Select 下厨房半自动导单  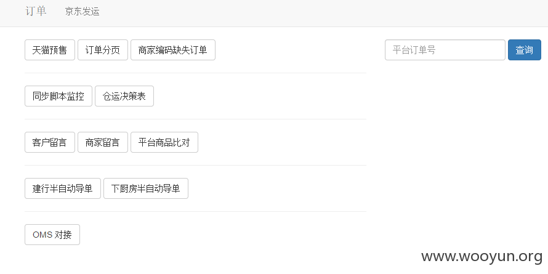tap(146, 188)
